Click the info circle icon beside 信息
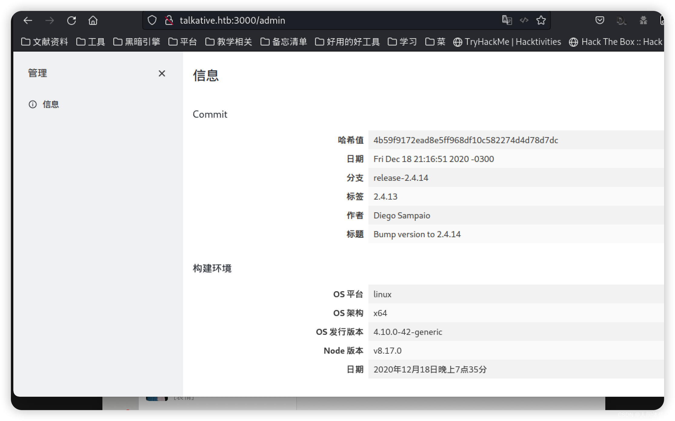675x421 pixels. [x=33, y=104]
